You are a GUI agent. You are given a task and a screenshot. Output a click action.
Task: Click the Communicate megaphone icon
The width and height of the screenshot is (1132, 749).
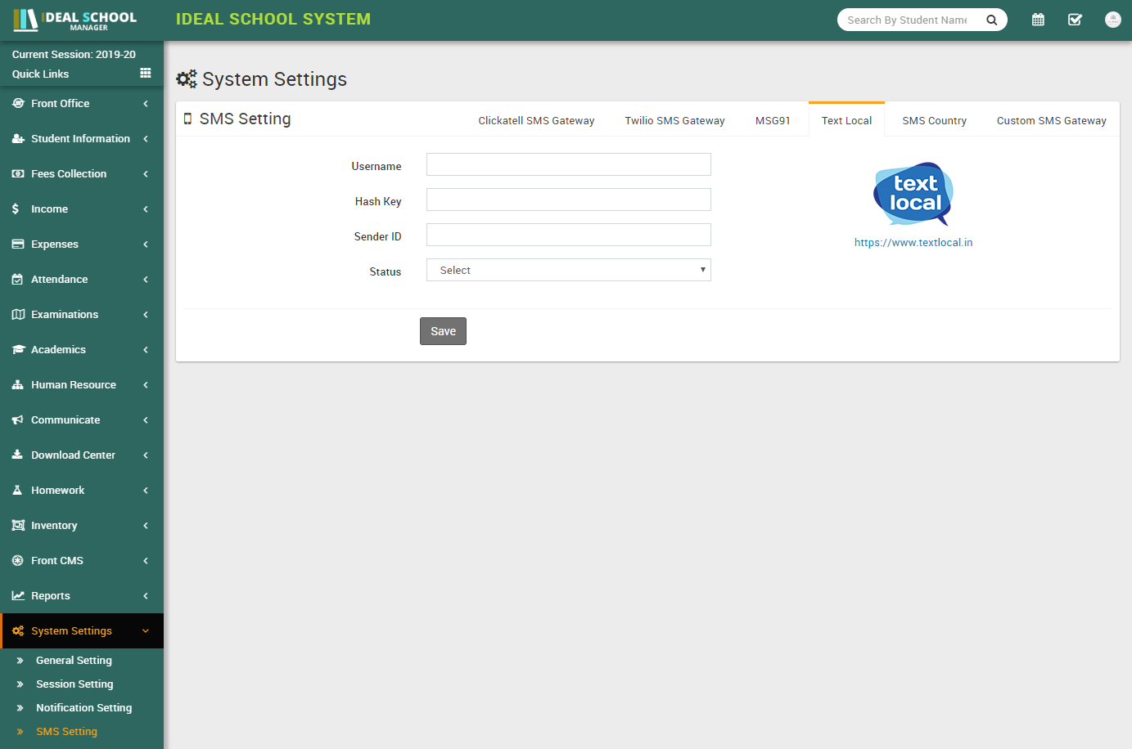pos(18,419)
